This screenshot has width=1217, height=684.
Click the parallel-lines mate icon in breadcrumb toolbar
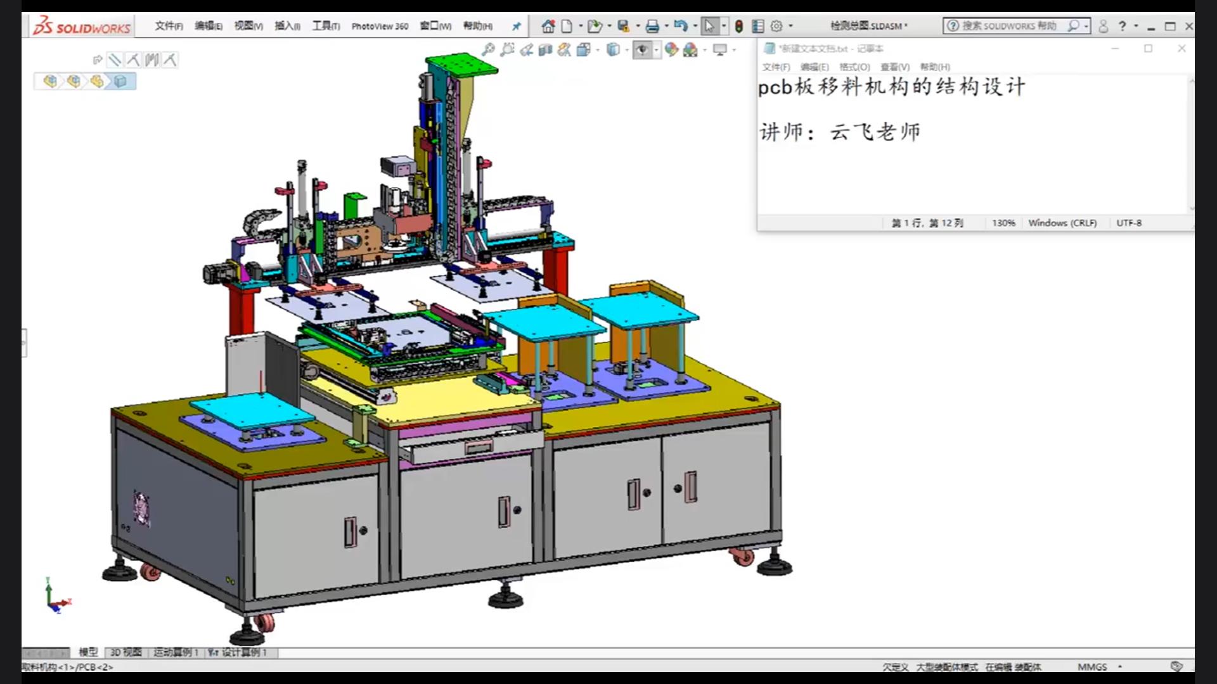pos(115,60)
